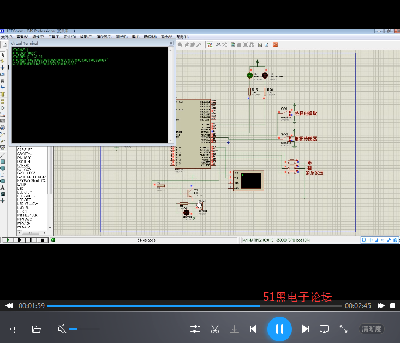Click the scissors clip icon
The height and width of the screenshot is (343, 400).
coord(215,329)
